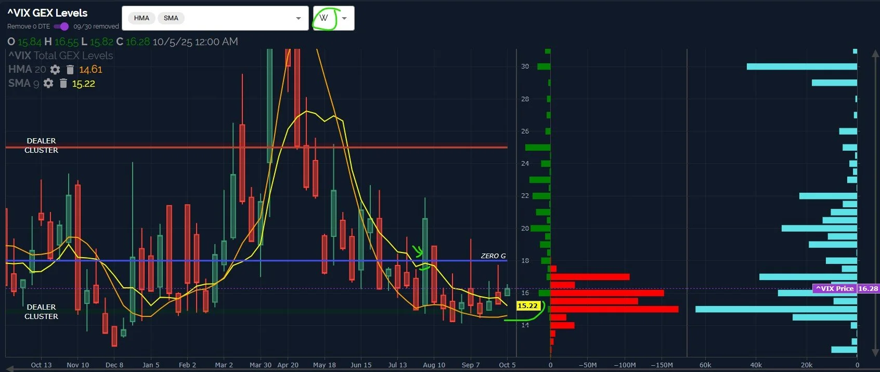
Task: Click the ^VIX GEX Levels title
Action: pyautogui.click(x=47, y=13)
